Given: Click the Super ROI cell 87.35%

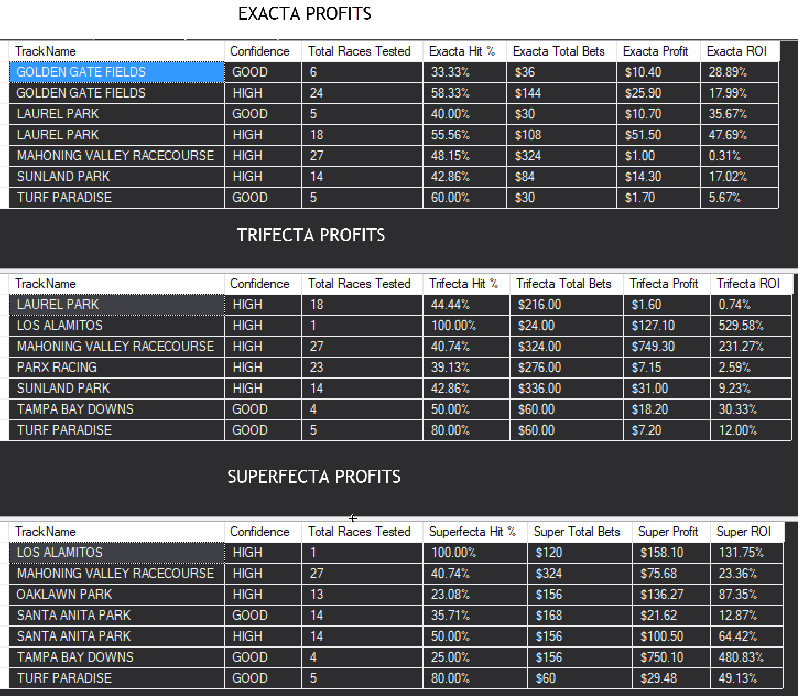Looking at the screenshot, I should pyautogui.click(x=746, y=595).
